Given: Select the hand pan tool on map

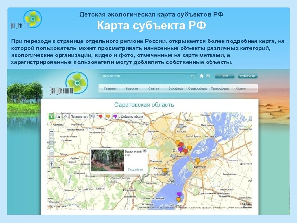Looking at the screenshot, I should 51,116.
